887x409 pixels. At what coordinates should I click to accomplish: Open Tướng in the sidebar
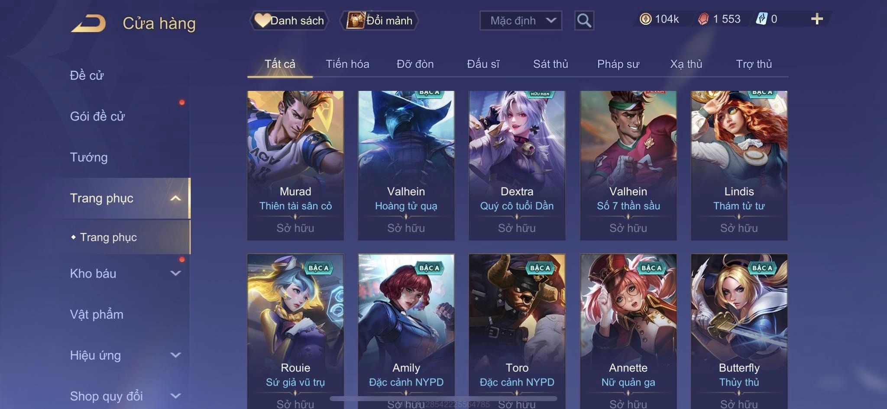click(89, 157)
